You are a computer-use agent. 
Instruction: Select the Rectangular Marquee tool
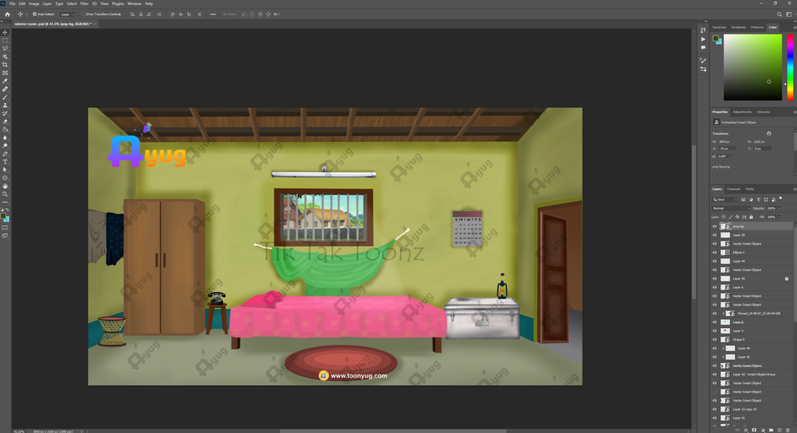pyautogui.click(x=6, y=40)
